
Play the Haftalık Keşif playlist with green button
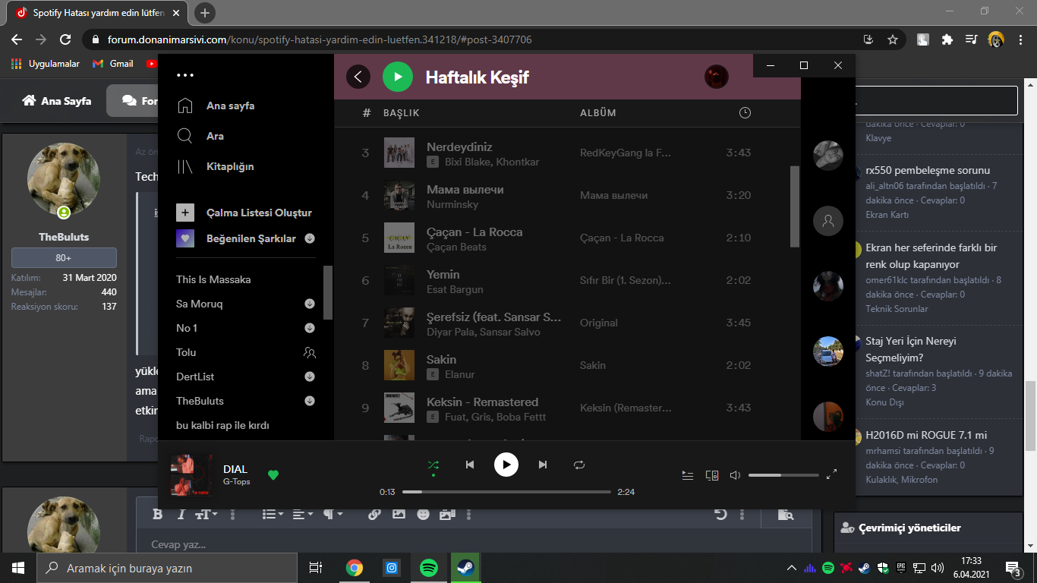pos(398,77)
